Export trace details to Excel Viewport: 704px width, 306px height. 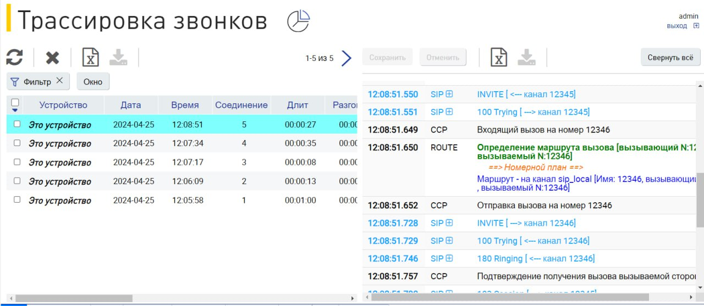click(x=499, y=57)
